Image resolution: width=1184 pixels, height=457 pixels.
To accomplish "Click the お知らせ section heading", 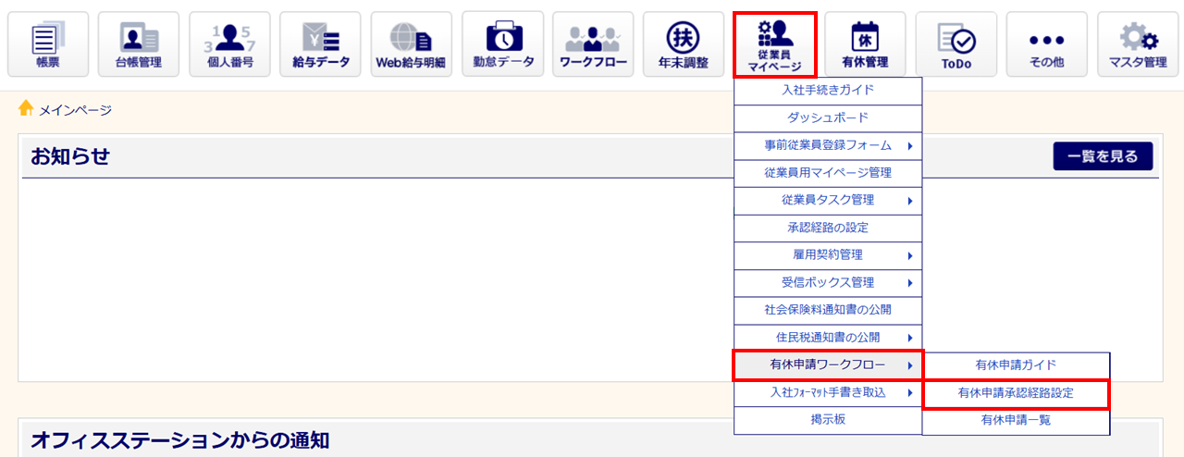I will point(70,156).
